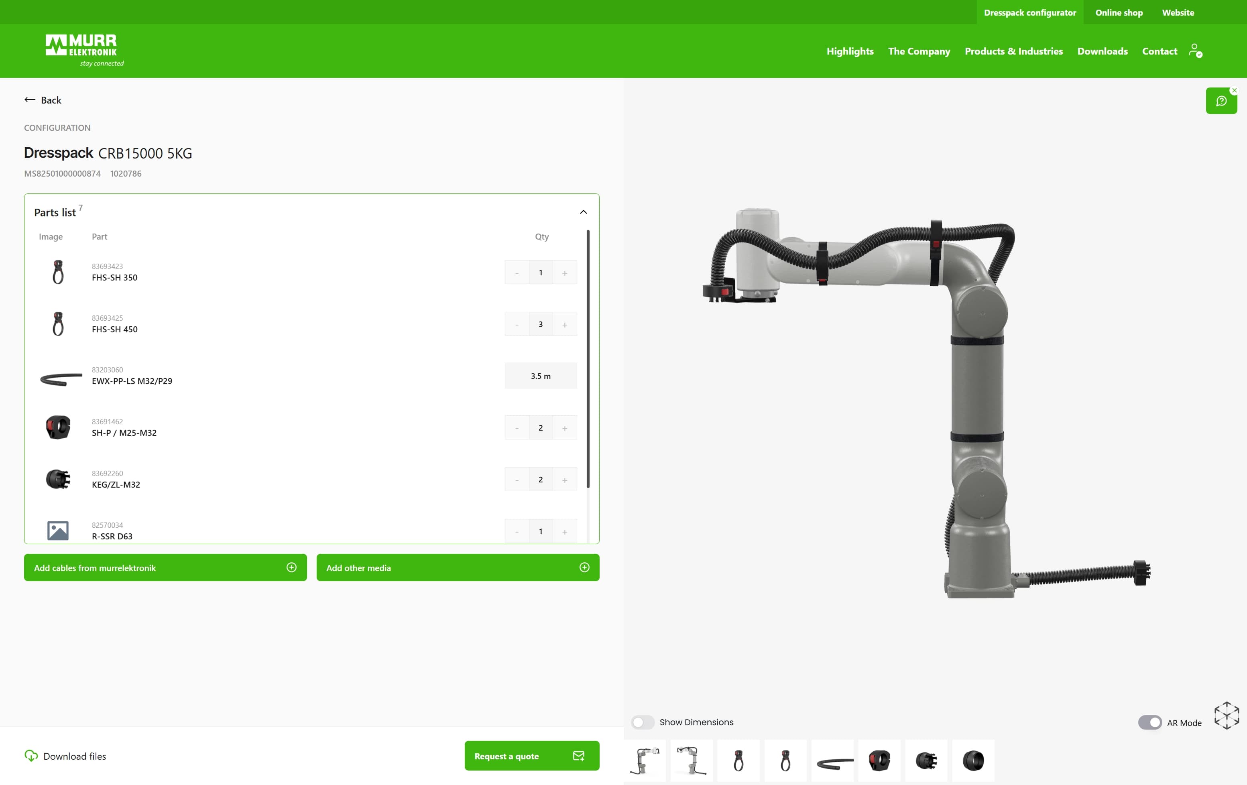The height and width of the screenshot is (785, 1247).
Task: Open the chat support widget
Action: point(1221,100)
